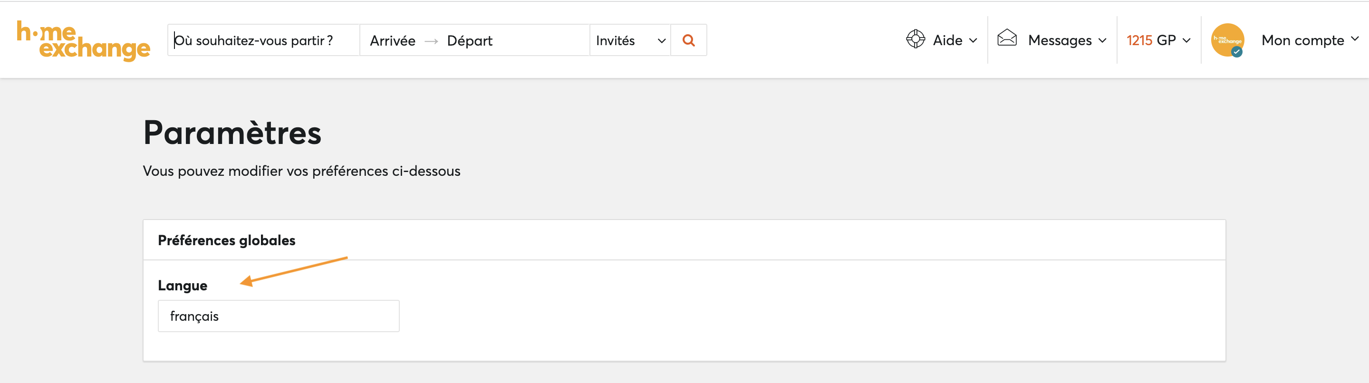This screenshot has height=383, width=1369.
Task: Click the Aide lifebuoy icon
Action: click(x=915, y=39)
